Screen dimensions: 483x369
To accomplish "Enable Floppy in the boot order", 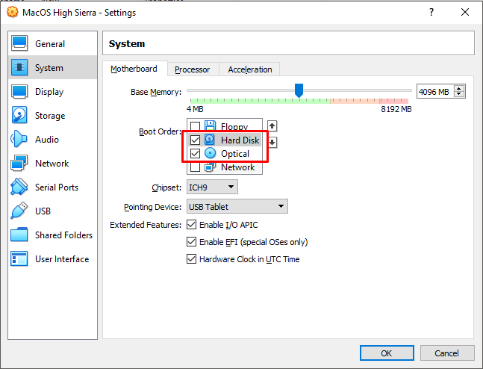I will pyautogui.click(x=196, y=126).
